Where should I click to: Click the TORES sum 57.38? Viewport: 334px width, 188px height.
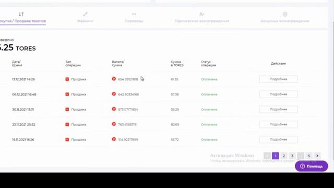[x=175, y=95]
